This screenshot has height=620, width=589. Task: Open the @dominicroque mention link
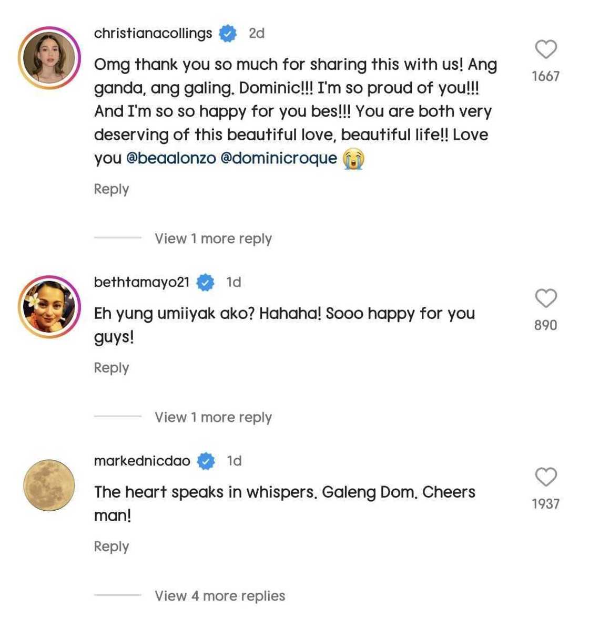pyautogui.click(x=279, y=158)
